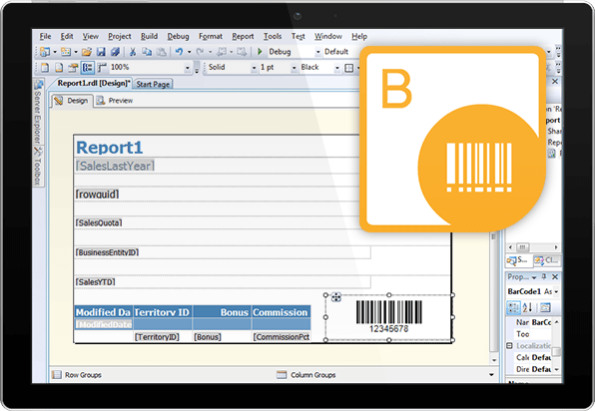Open the Tools menu
The width and height of the screenshot is (595, 411).
tap(273, 36)
